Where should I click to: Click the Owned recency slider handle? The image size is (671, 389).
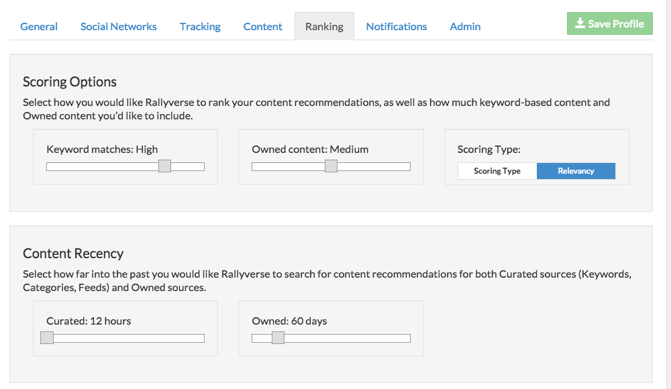(278, 338)
